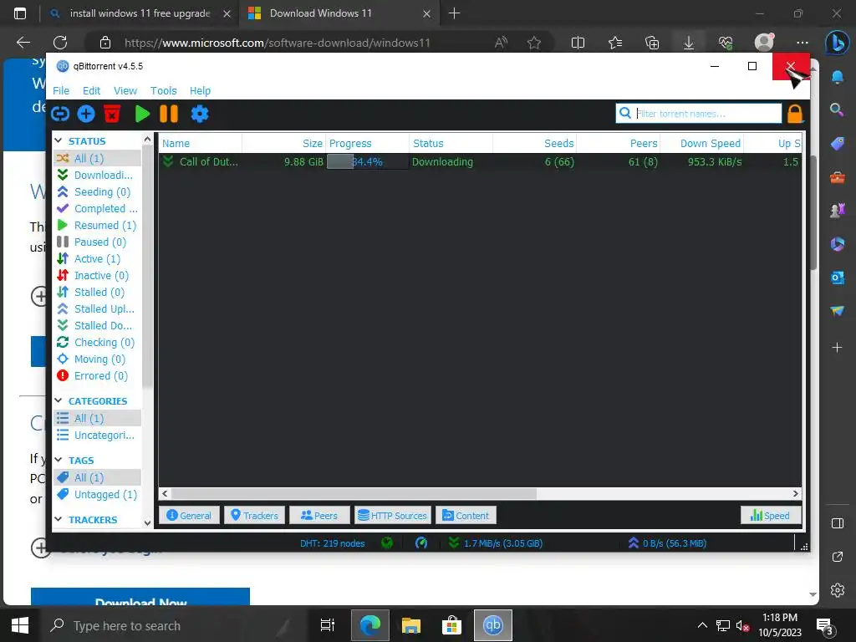Collapse the TAGS section
This screenshot has width=856, height=642.
click(x=59, y=461)
